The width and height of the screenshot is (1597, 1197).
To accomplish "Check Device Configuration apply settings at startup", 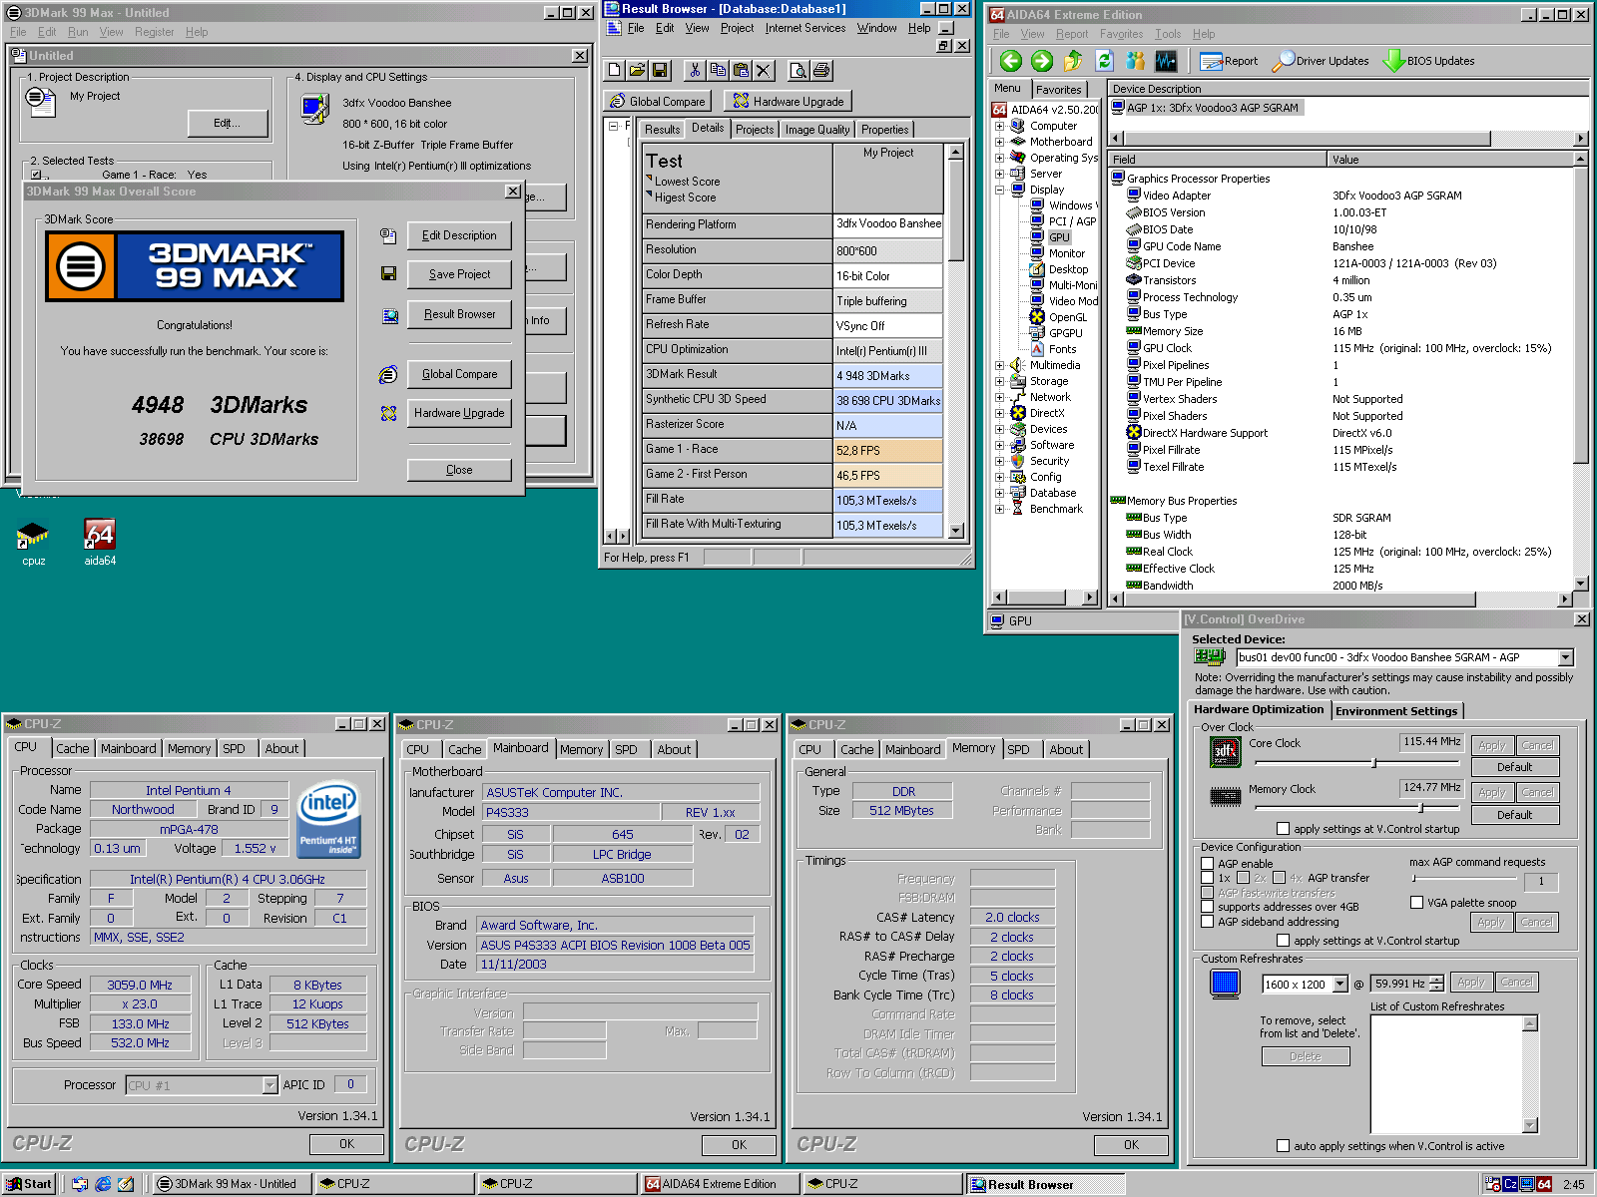I will [1284, 941].
